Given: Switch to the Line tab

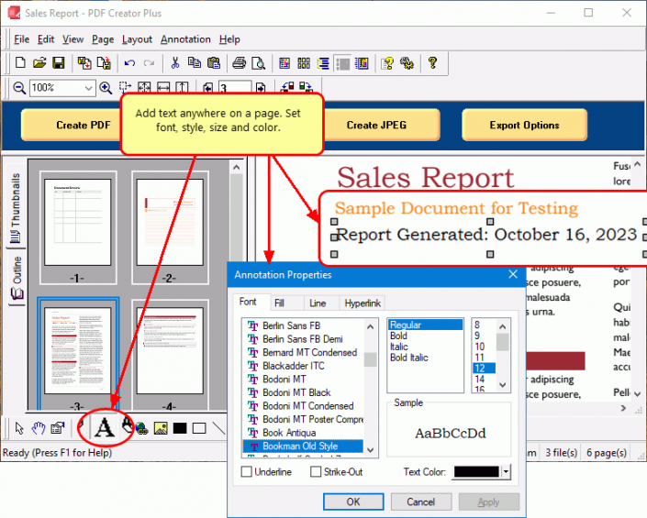Looking at the screenshot, I should [x=318, y=303].
